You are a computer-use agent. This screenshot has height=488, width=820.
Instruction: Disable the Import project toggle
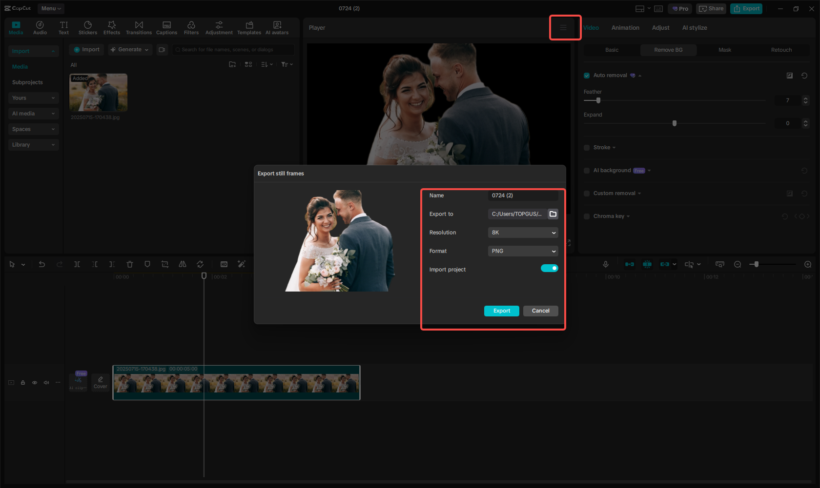[x=550, y=268]
